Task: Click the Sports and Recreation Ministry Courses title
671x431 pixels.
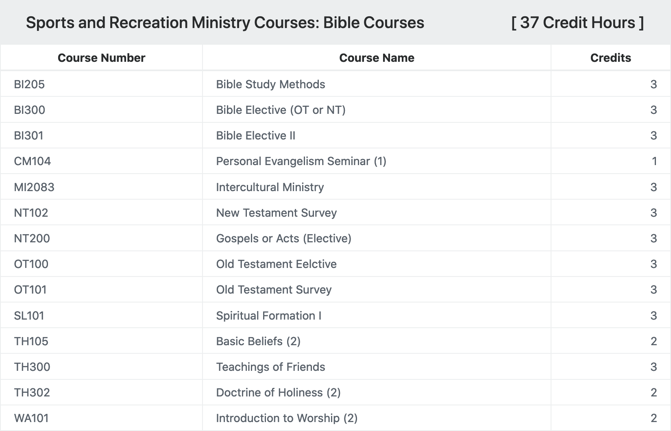Action: pos(225,22)
